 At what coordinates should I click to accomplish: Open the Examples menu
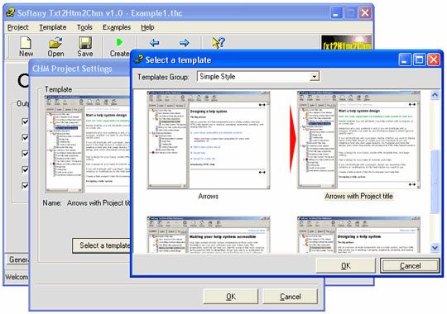117,27
